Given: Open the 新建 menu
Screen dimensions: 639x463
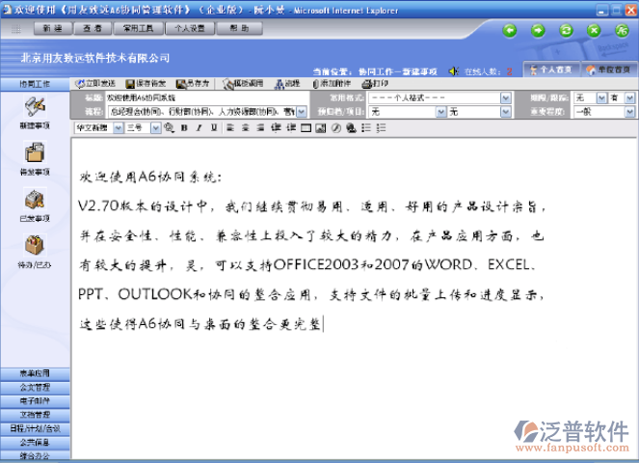Looking at the screenshot, I should (x=53, y=28).
